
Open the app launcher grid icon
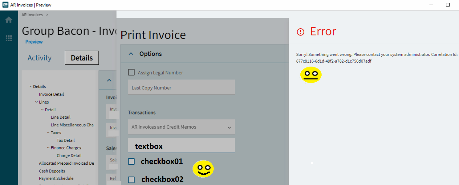[9, 38]
